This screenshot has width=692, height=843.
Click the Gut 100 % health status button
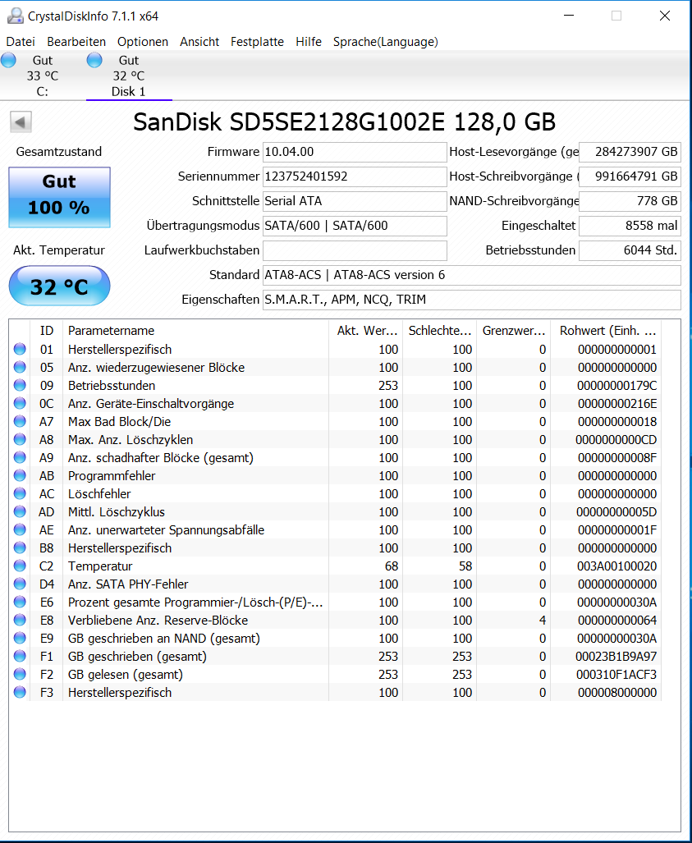(x=59, y=197)
